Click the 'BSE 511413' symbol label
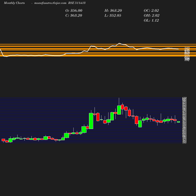Image resolution: width=196 pixels, height=196 pixels. click(77, 3)
